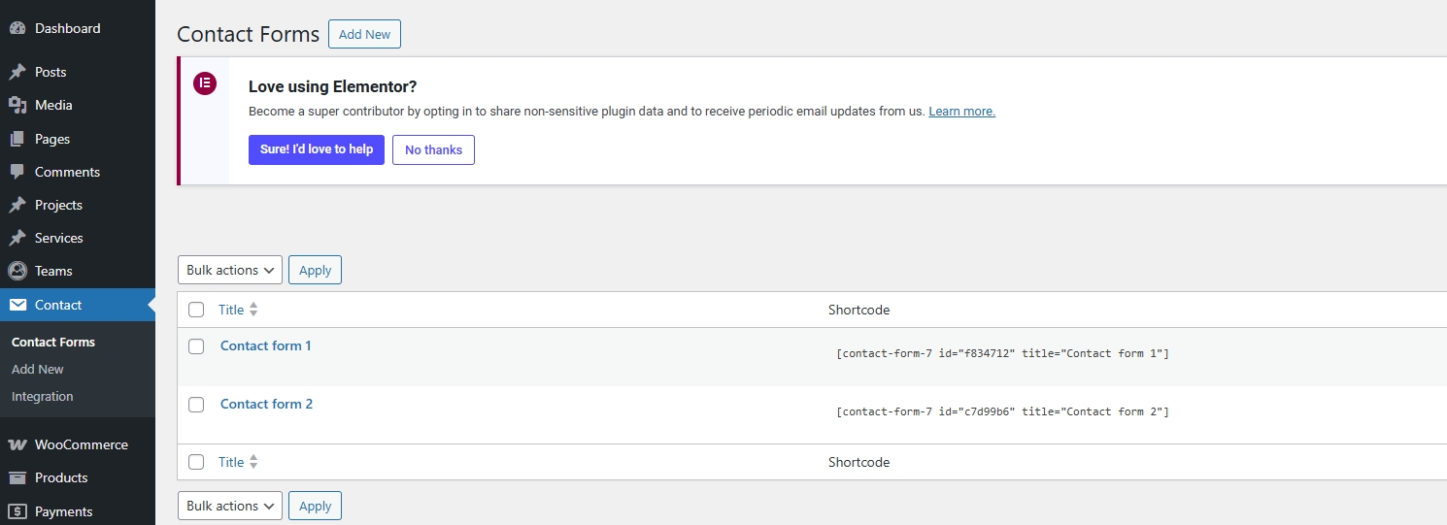Viewport: 1447px width, 525px height.
Task: Open the bottom Bulk actions dropdown
Action: click(230, 506)
